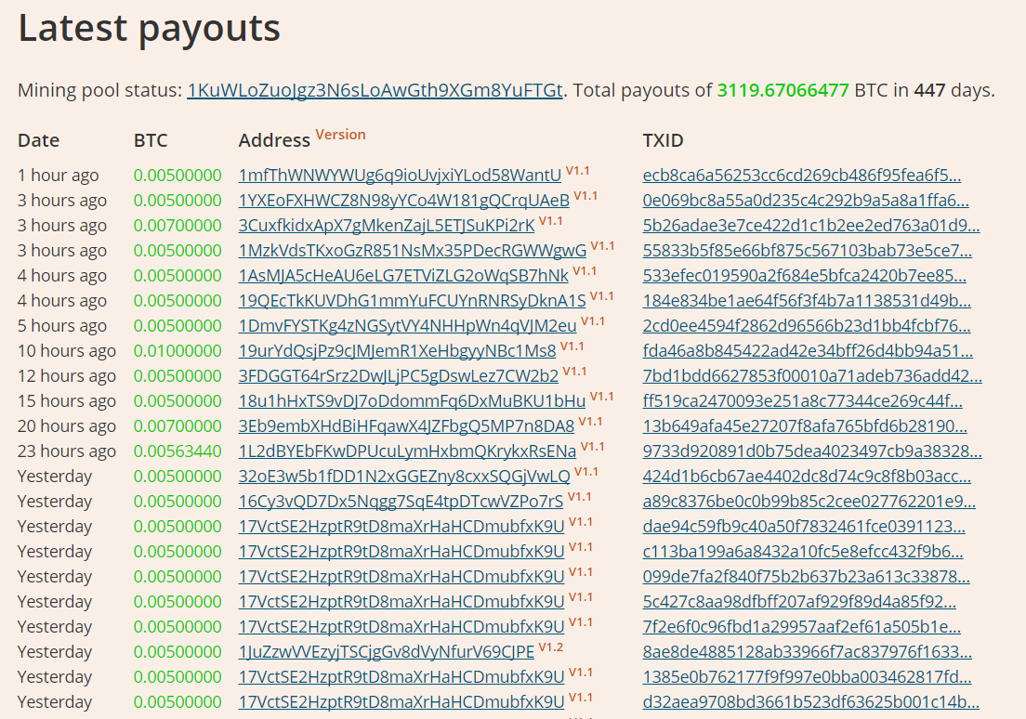
Task: Open address 1DmvFYSTKg4zNGSytVY4NHHpWn4qVJM2eu
Action: (408, 326)
